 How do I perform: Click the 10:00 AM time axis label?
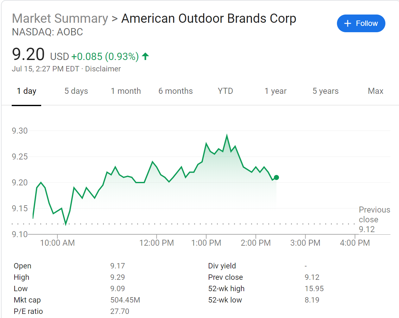(57, 243)
